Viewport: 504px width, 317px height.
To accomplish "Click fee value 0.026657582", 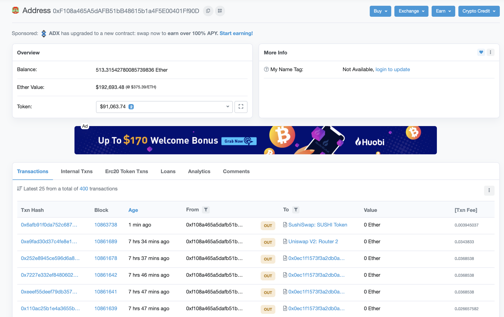I will point(467,309).
